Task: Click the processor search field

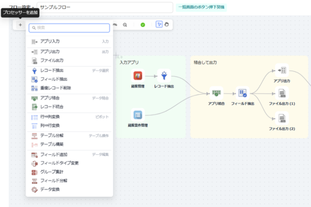Action: click(69, 28)
